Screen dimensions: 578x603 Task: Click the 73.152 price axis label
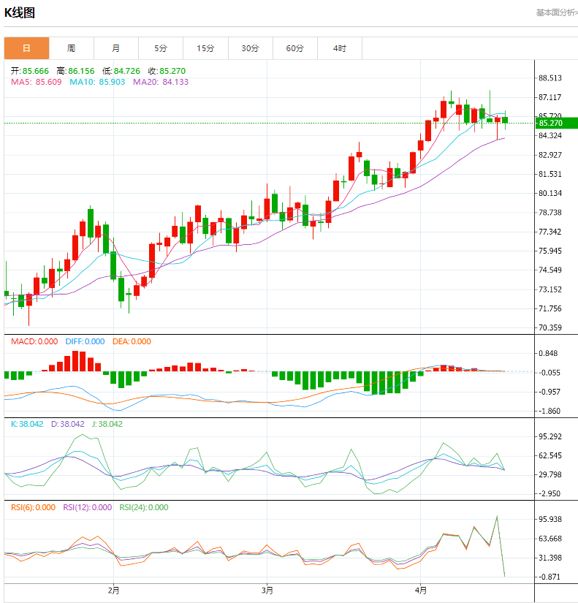pyautogui.click(x=550, y=289)
